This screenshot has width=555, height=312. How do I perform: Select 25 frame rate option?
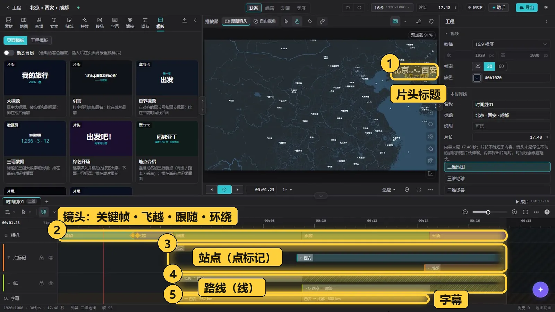[x=478, y=66]
